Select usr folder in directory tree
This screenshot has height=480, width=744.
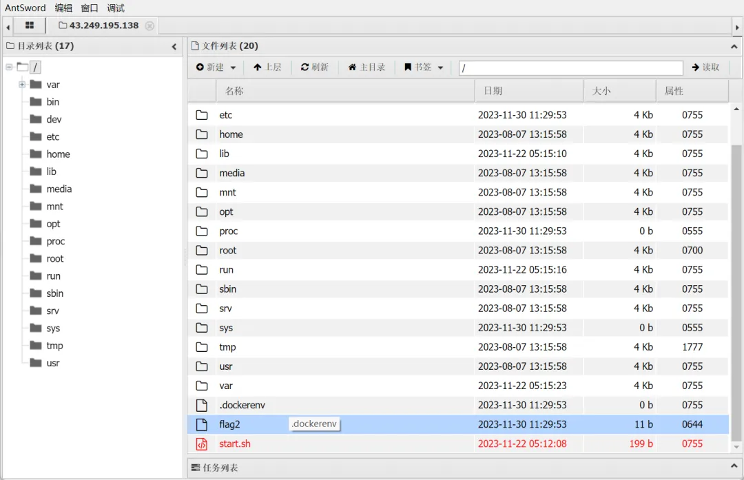click(x=52, y=364)
